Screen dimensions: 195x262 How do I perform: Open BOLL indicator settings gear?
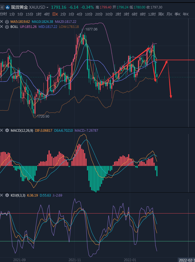[x=7, y=27]
